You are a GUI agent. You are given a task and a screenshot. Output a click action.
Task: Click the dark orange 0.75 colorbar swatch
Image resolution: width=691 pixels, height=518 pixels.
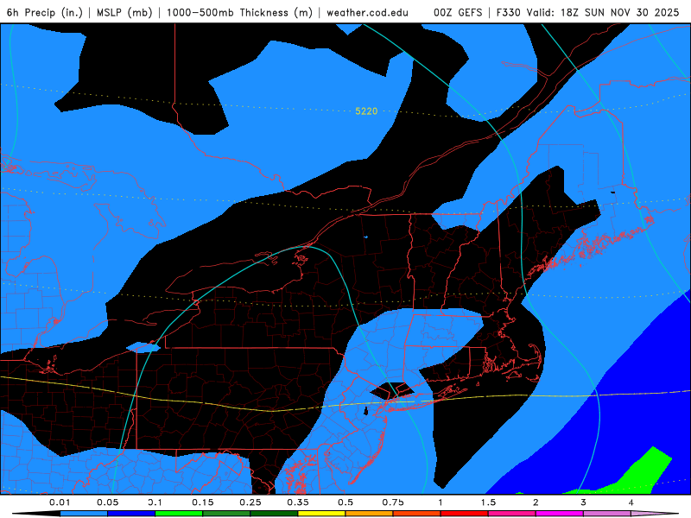click(417, 514)
